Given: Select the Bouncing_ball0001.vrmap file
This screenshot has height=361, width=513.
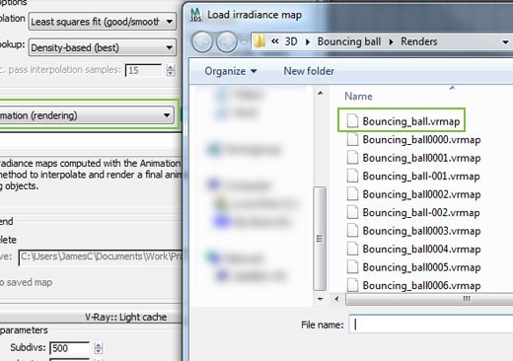Looking at the screenshot, I should coord(421,158).
